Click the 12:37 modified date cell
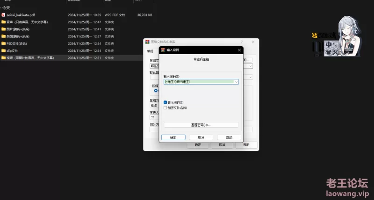Image resolution: width=374 pixels, height=200 pixels. coord(85,36)
